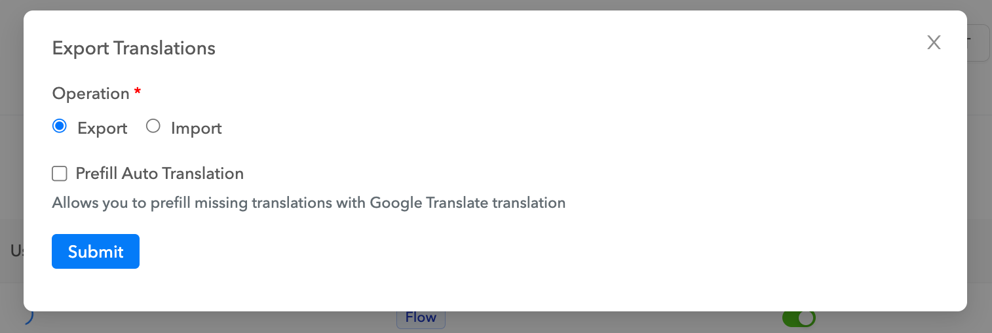The height and width of the screenshot is (333, 992).
Task: Click the partially hidden button at top-right edge
Action: [x=978, y=43]
